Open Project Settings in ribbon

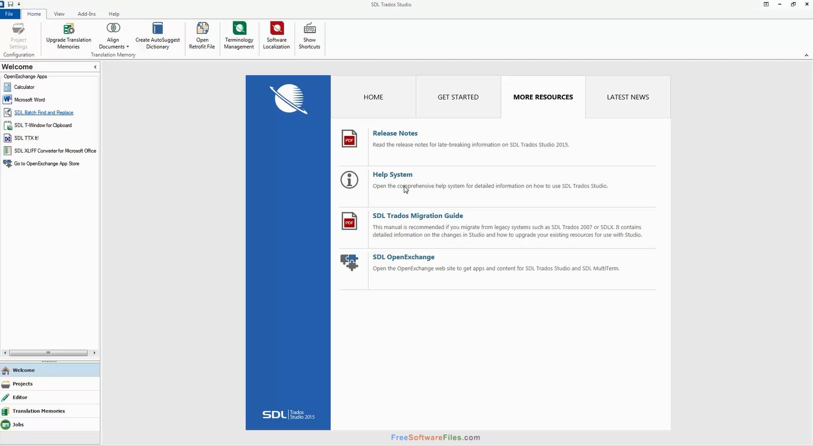tap(18, 36)
